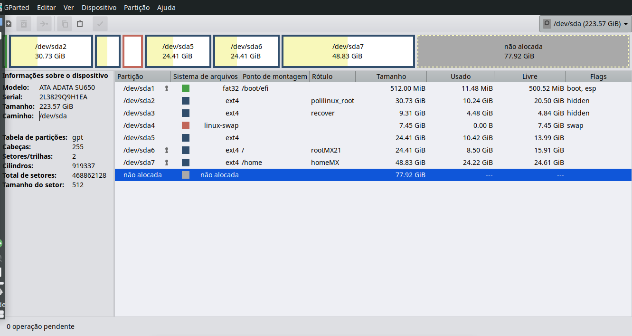
Task: Sort by Ponto de montagem column header
Action: click(275, 77)
